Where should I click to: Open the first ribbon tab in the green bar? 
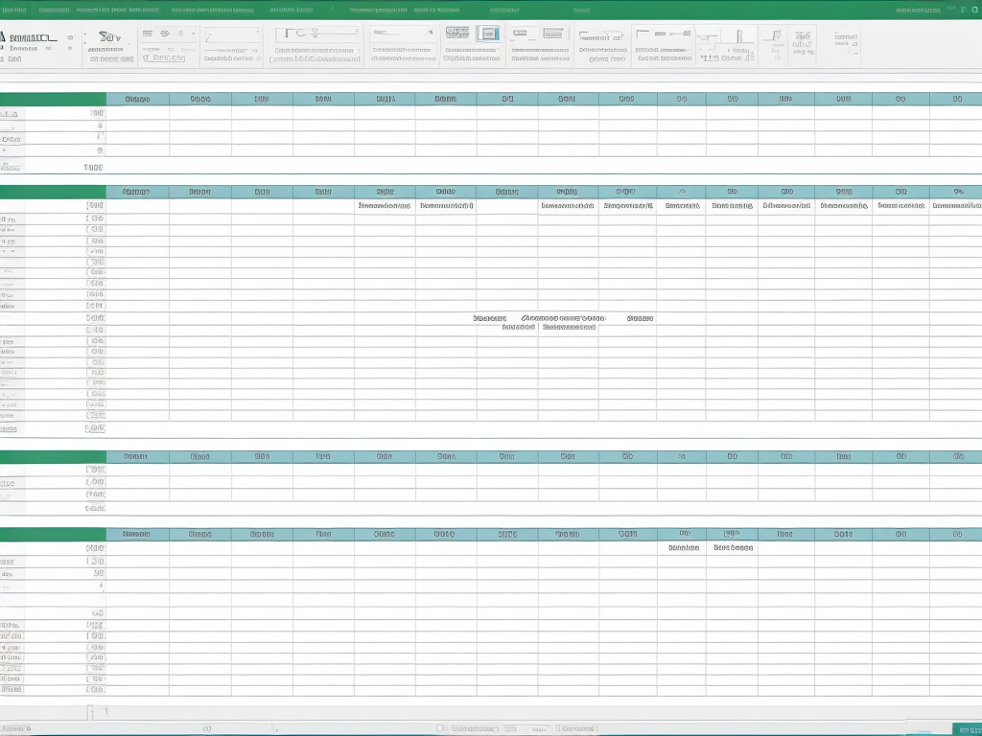coord(13,10)
